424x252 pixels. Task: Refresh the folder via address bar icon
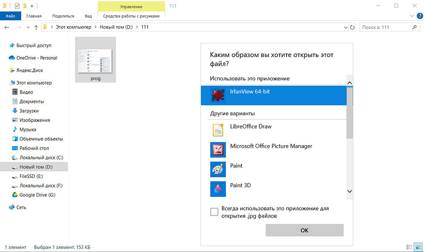tap(352, 27)
